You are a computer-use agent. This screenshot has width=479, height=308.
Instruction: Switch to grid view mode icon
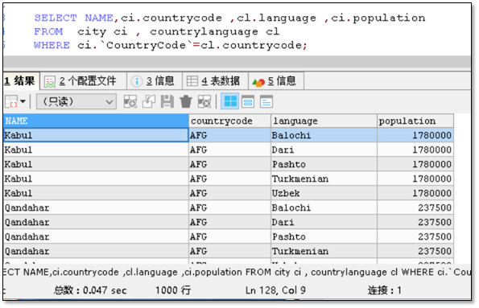click(x=230, y=101)
